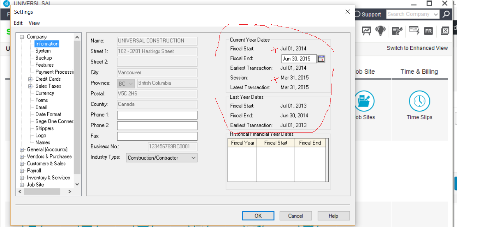The image size is (493, 227).
Task: Select Sage One Connect in the tree
Action: [54, 121]
